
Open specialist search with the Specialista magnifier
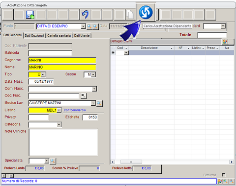tap(53, 161)
